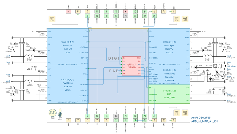Click the LDOb PROG 0.000V block
Screen dimensions: 237x134
(x=185, y=113)
